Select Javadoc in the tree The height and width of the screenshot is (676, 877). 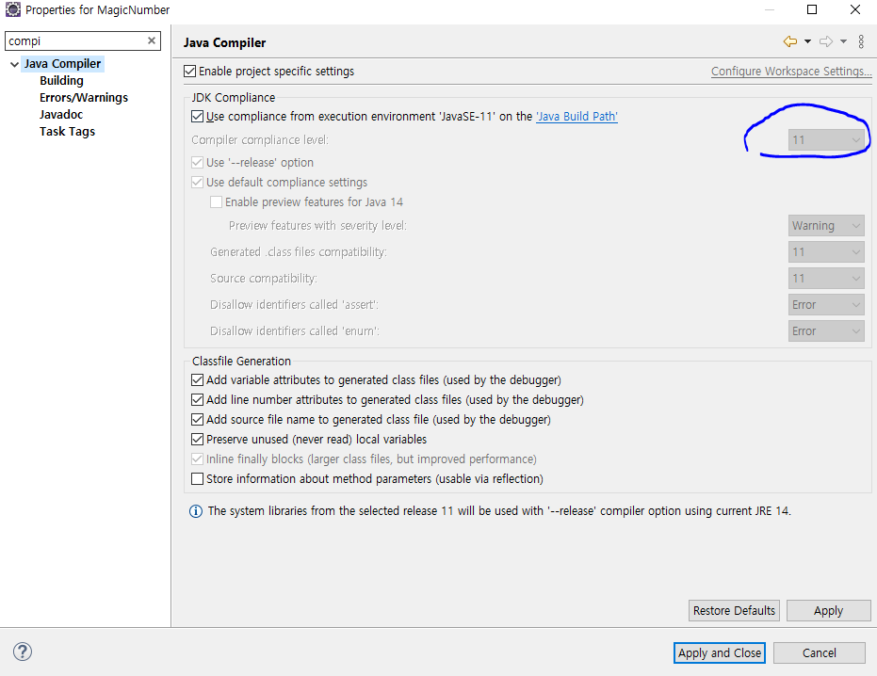pyautogui.click(x=61, y=114)
